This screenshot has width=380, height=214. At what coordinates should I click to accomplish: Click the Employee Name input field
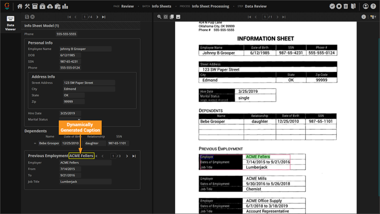pyautogui.click(x=85, y=49)
